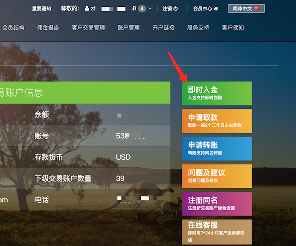Click the purple 注册同名 button

coord(217,204)
